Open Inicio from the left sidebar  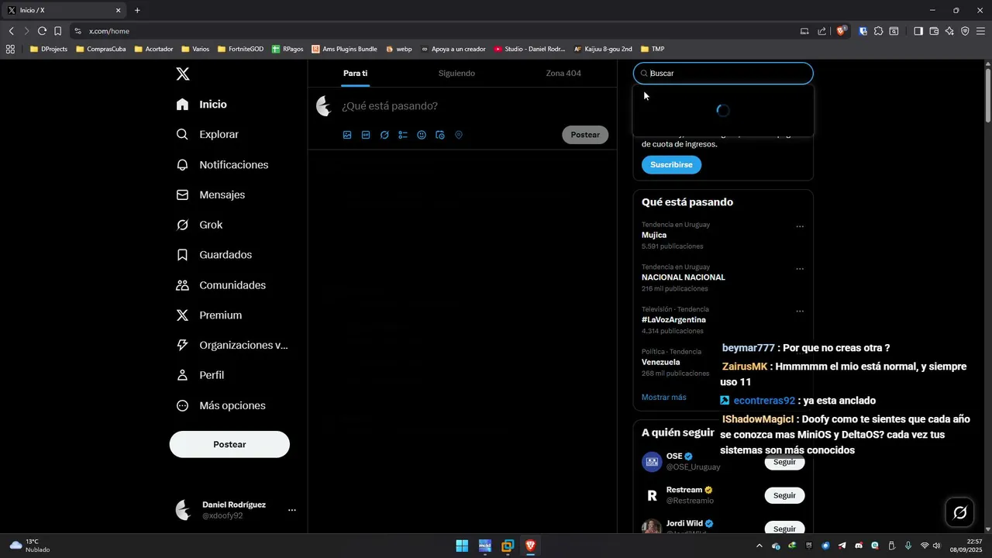click(201, 105)
